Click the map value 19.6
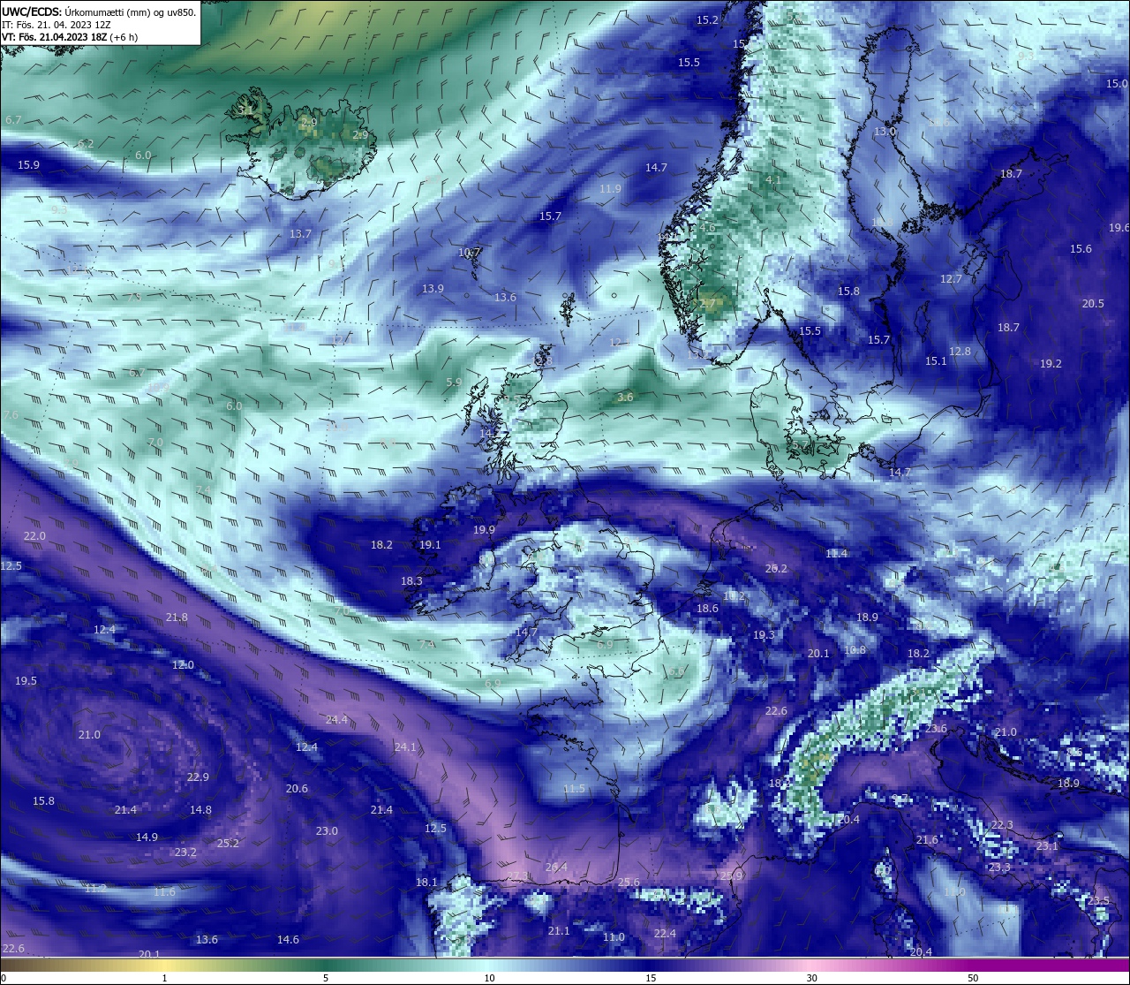Image resolution: width=1130 pixels, height=985 pixels. (x=1119, y=227)
